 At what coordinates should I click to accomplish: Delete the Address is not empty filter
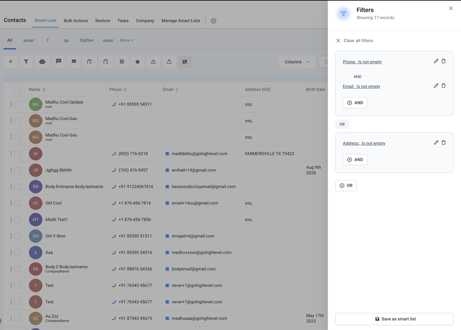click(443, 142)
